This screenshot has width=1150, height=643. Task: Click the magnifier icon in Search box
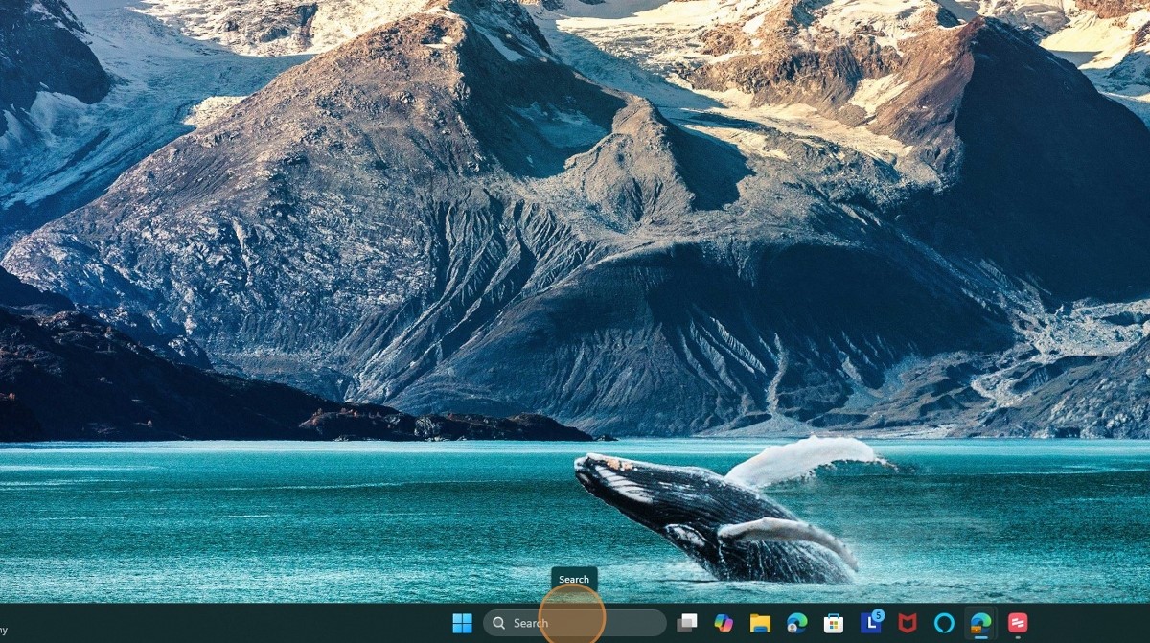point(499,623)
